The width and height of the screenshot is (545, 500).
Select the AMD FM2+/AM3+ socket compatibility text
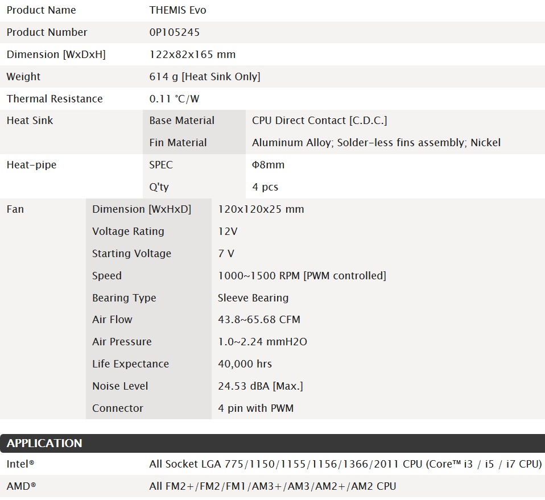(x=273, y=486)
